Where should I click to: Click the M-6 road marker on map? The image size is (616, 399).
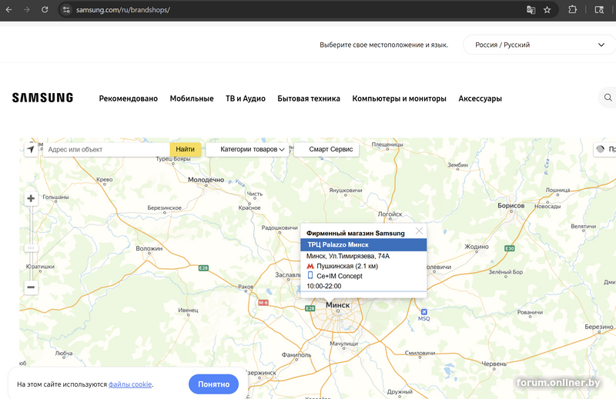coord(263,302)
